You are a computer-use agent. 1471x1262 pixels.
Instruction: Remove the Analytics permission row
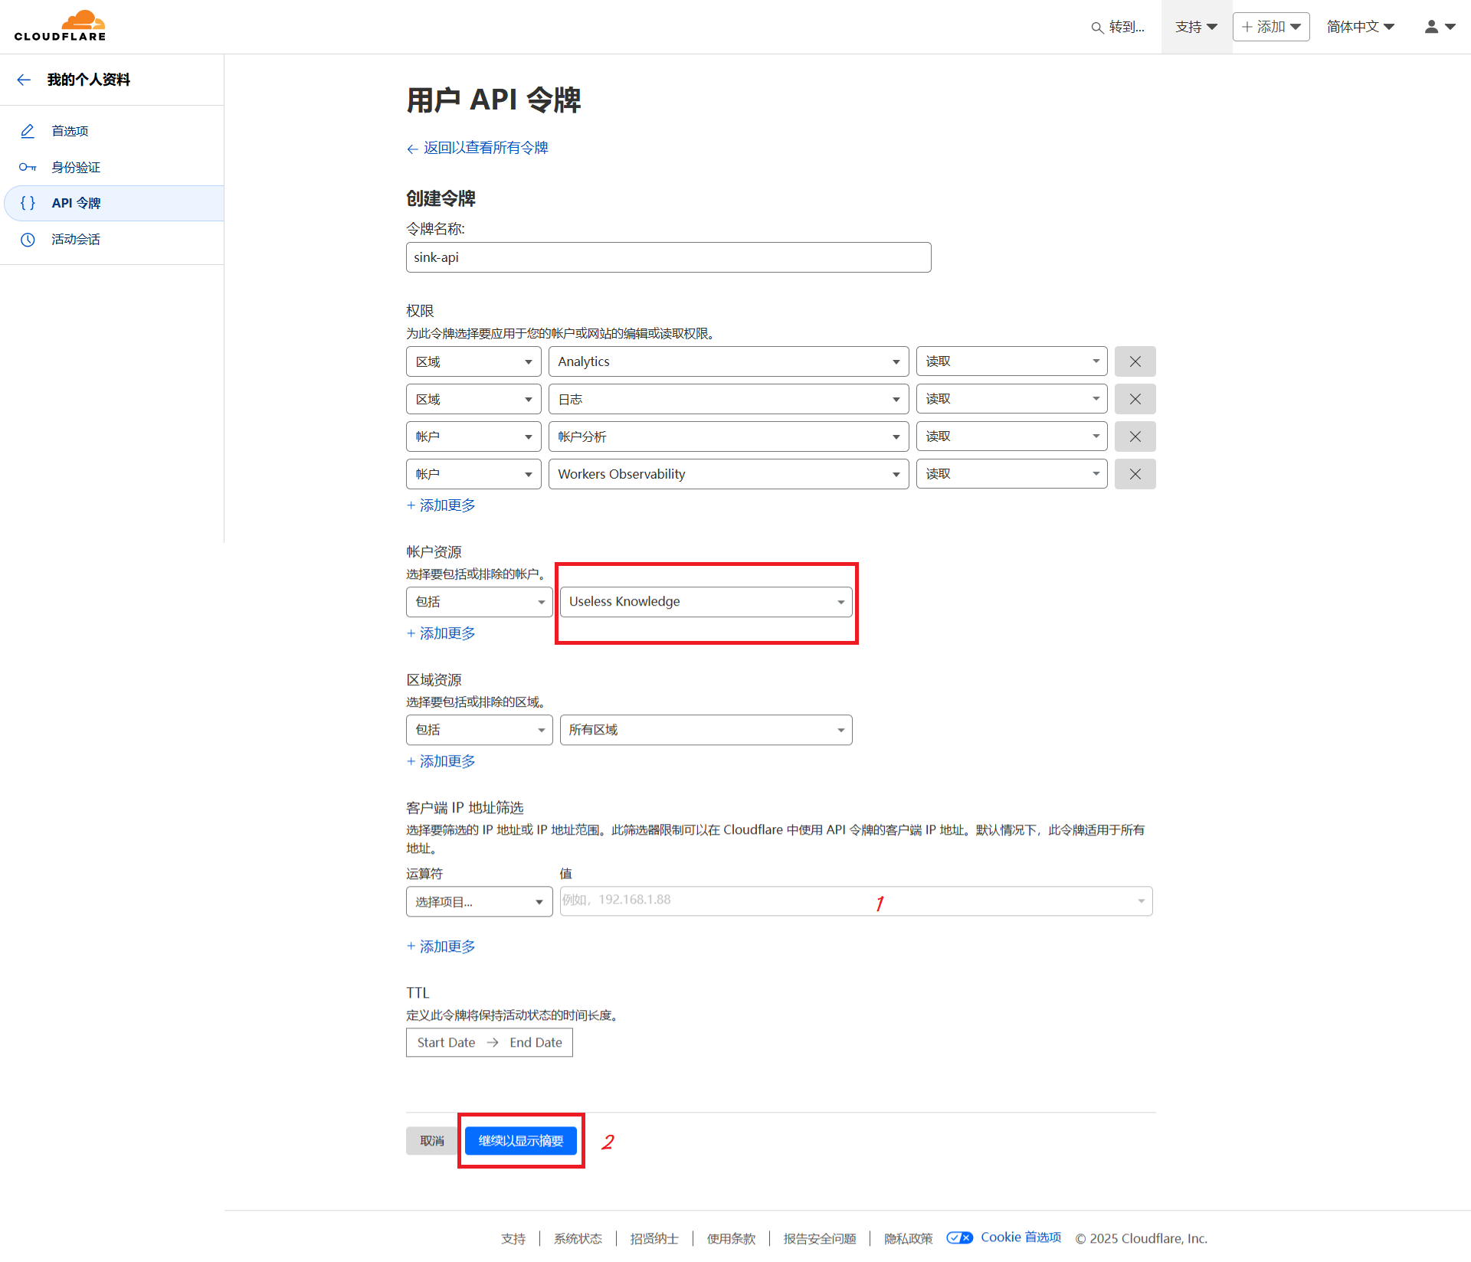tap(1135, 361)
